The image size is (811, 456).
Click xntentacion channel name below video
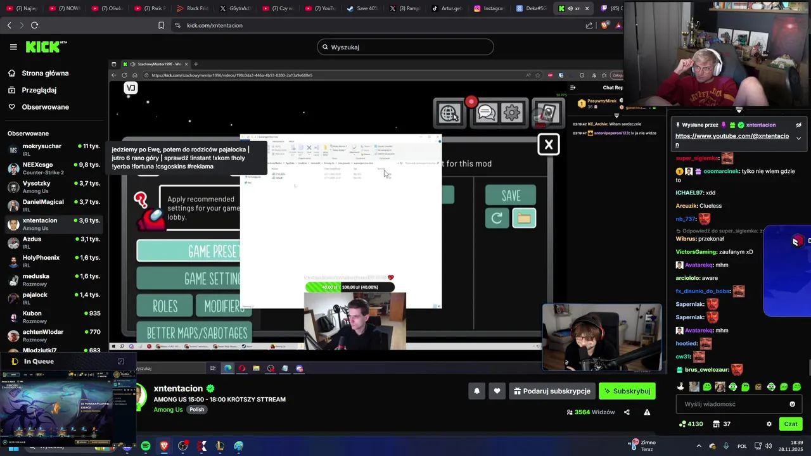[178, 389]
